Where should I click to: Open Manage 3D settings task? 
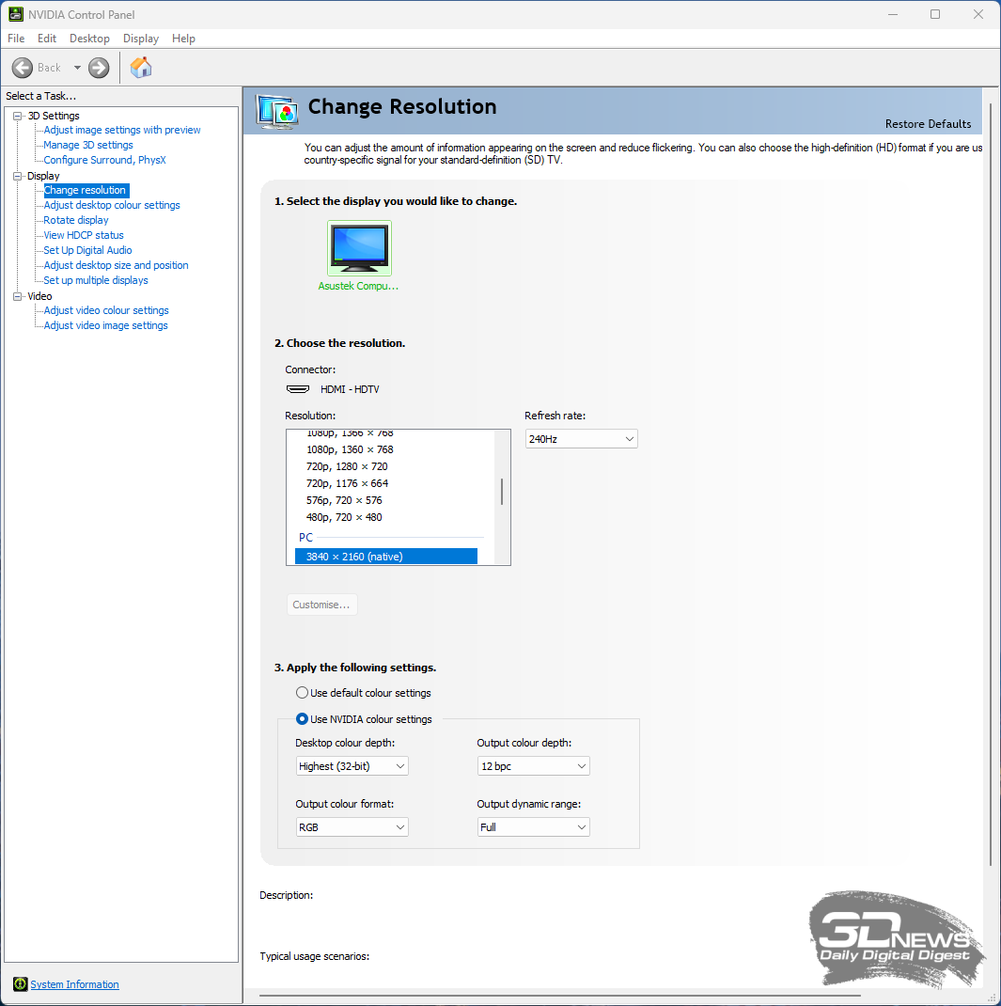coord(88,145)
